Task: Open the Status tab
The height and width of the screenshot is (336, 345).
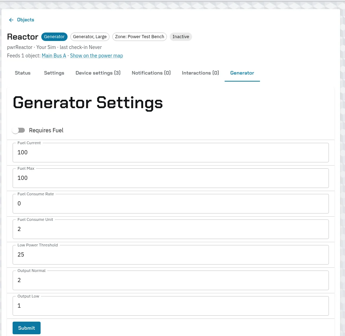Action: click(23, 73)
